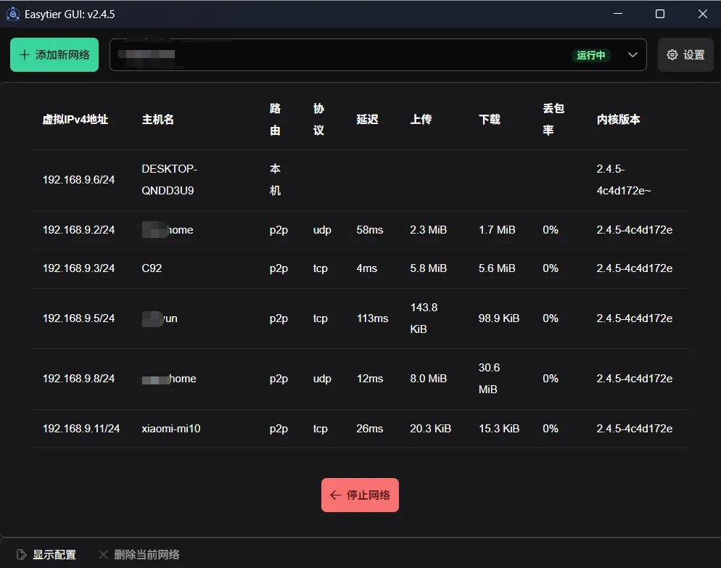721x568 pixels.
Task: Maximize the Easytier GUI window
Action: [x=660, y=14]
